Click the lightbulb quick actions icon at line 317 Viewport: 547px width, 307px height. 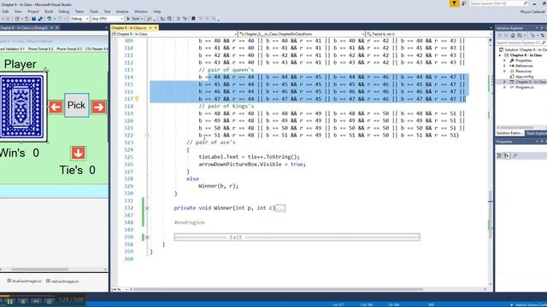(137, 99)
